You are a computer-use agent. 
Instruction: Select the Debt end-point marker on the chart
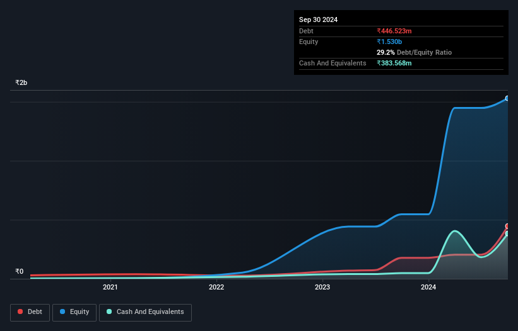[507, 226]
